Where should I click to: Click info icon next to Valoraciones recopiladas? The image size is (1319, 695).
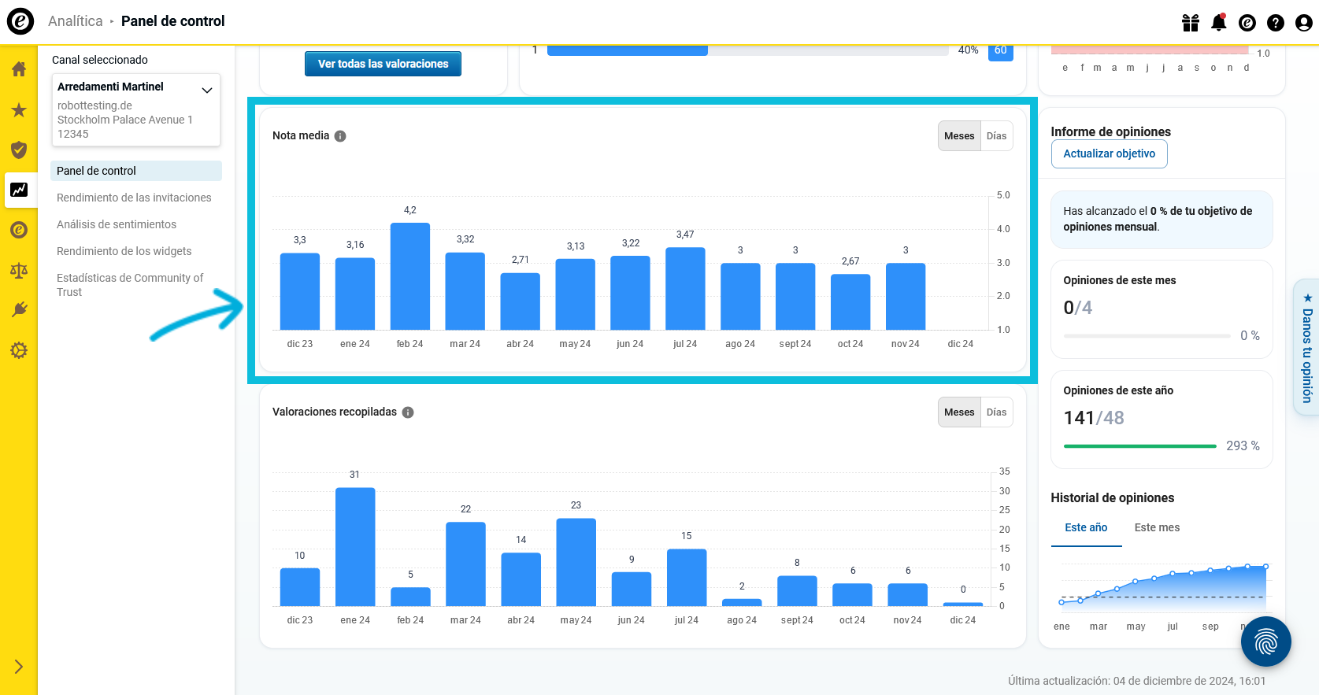point(408,412)
